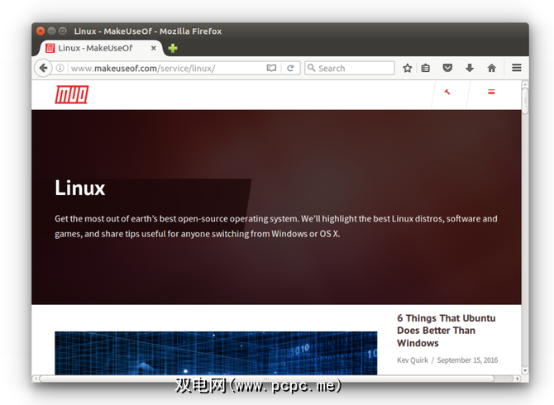Click the MUO logo
Viewport: 554px width, 405px height.
pyautogui.click(x=72, y=94)
